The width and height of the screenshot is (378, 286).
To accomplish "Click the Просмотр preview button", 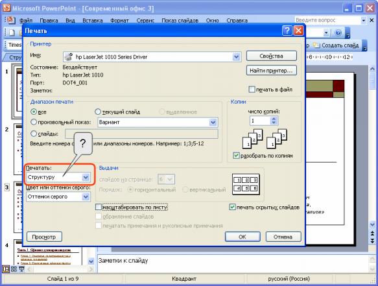I will click(44, 237).
